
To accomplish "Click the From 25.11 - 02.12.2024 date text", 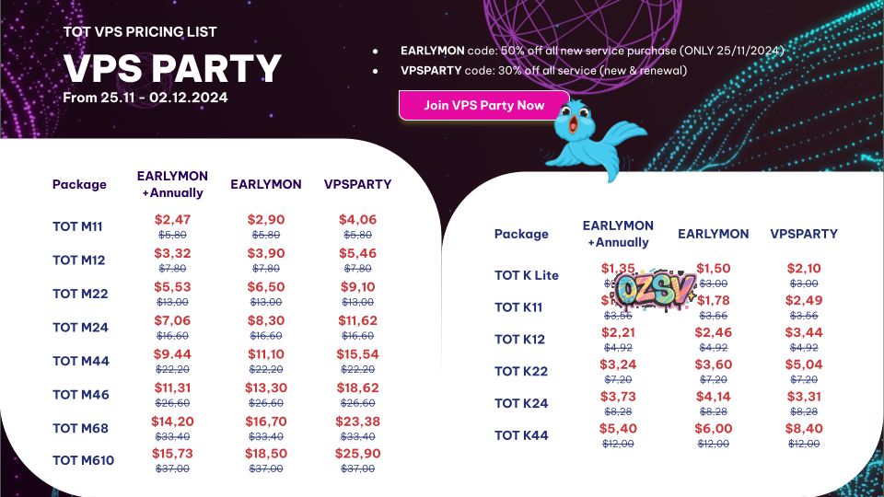I will click(x=145, y=97).
